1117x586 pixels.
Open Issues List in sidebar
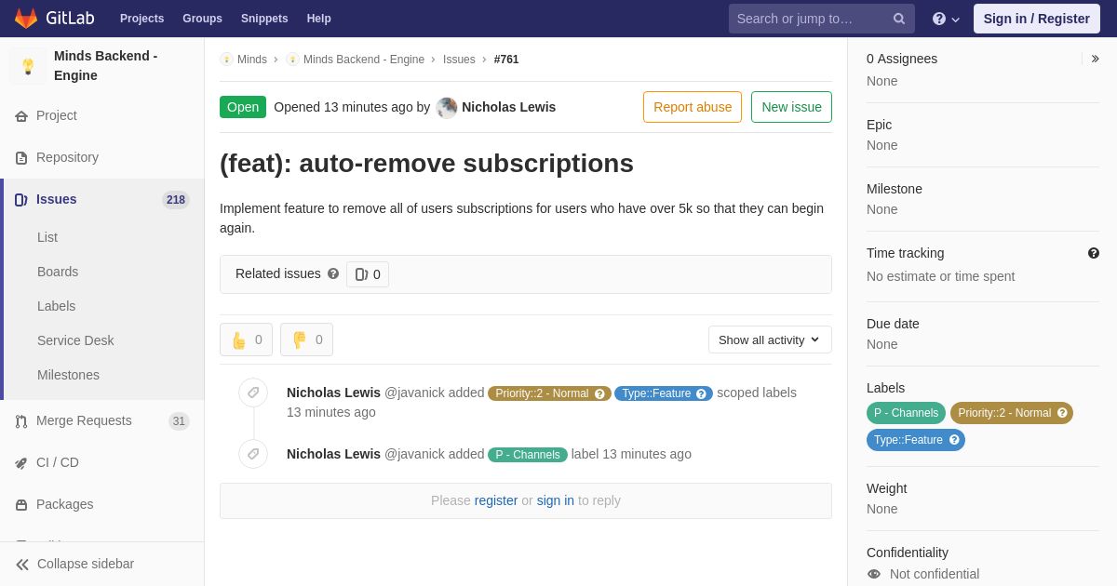pos(47,237)
